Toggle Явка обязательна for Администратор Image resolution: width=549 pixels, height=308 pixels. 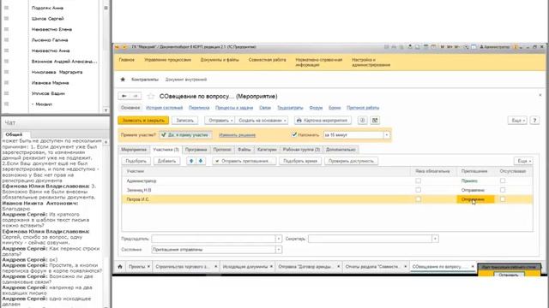click(x=418, y=181)
